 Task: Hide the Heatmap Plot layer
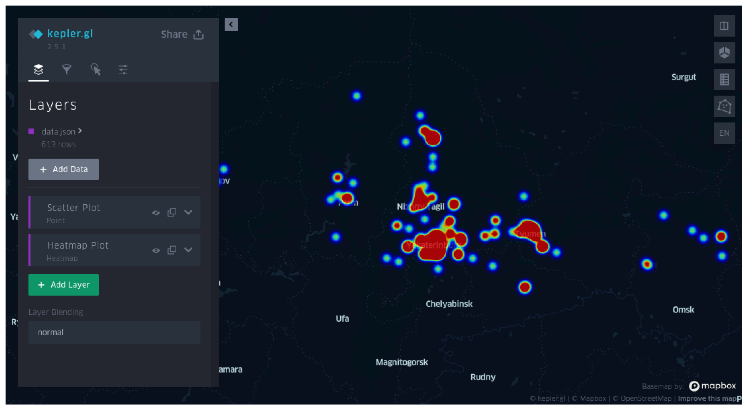pos(156,250)
